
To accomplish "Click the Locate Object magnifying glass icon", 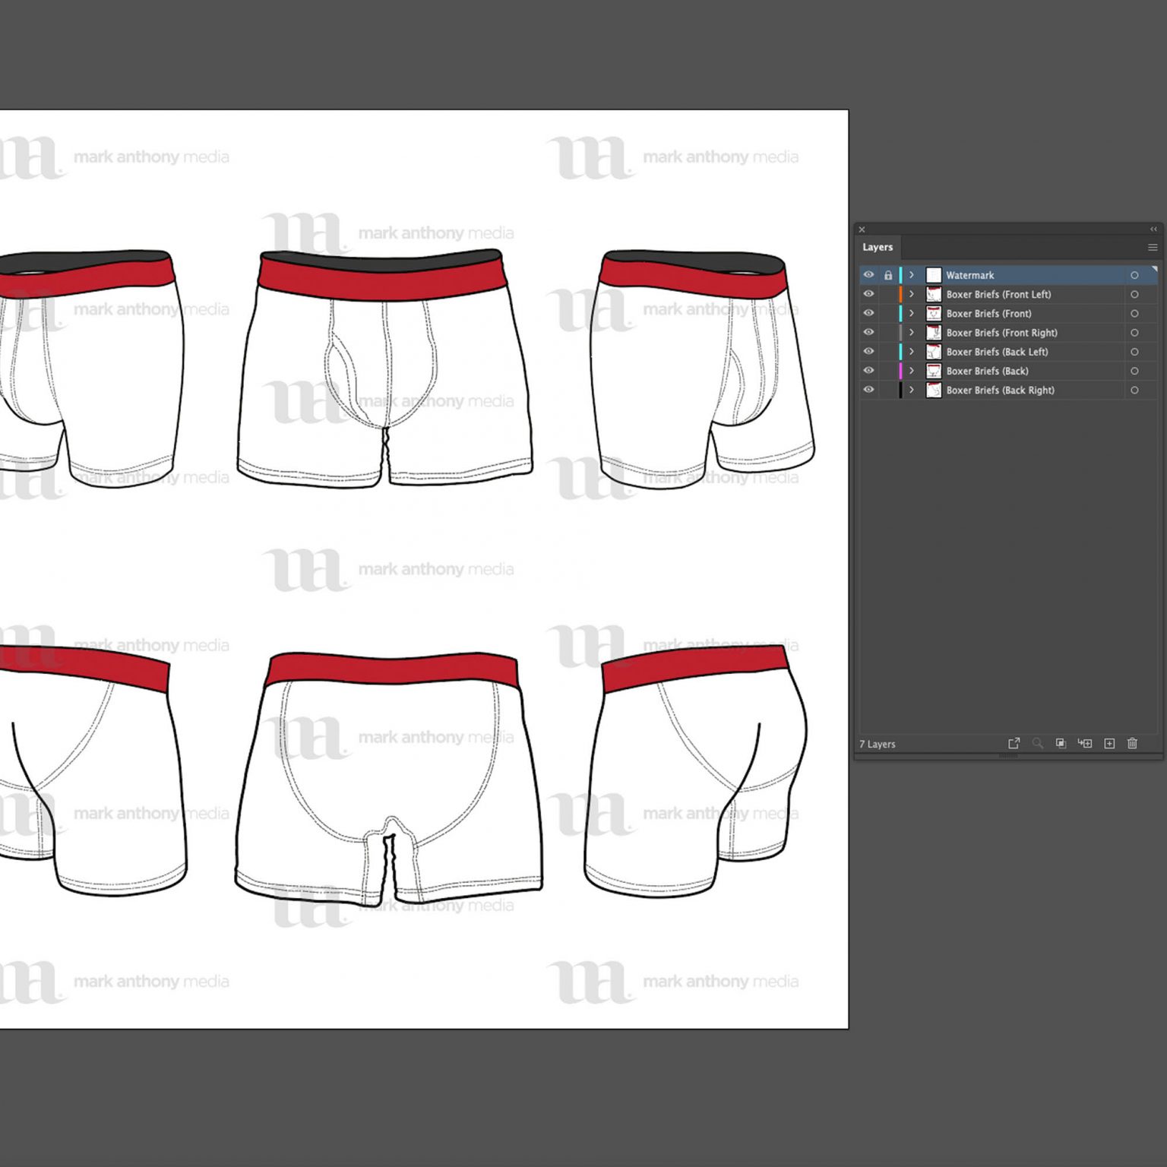I will (x=1038, y=744).
